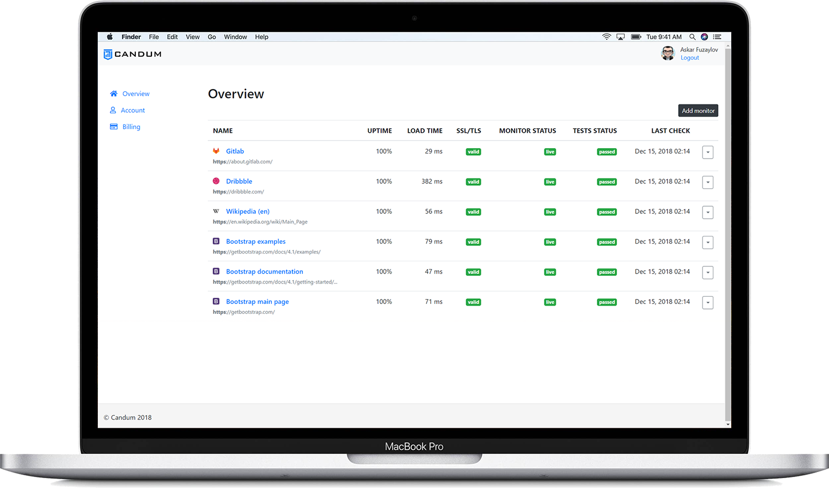This screenshot has height=488, width=829.
Task: Click the Siri icon in menu bar
Action: 704,37
